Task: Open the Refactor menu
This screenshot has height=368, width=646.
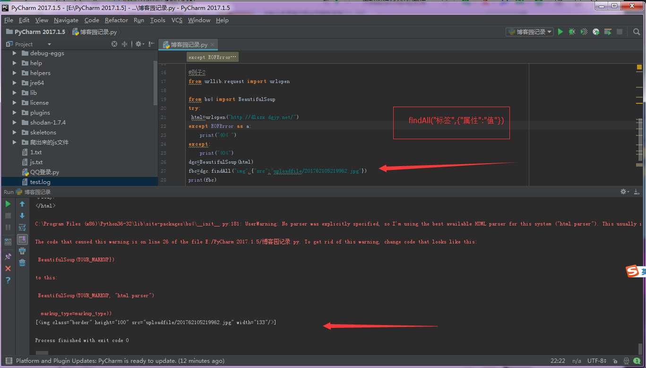Action: click(x=116, y=20)
